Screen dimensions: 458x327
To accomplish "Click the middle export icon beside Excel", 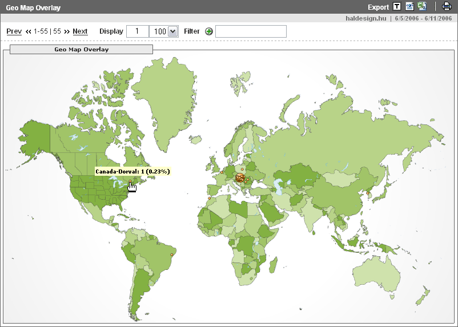I will (x=409, y=7).
